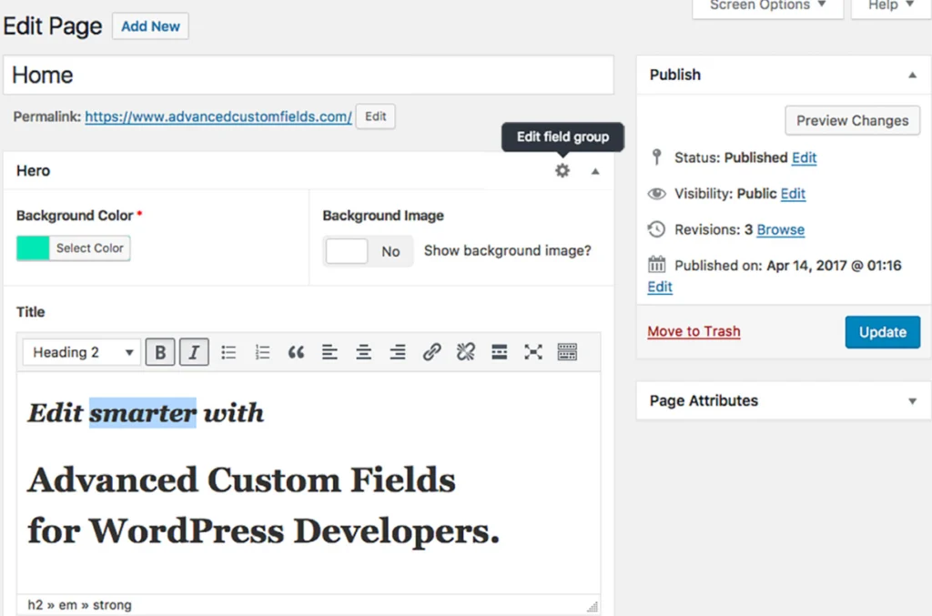Click the Visibility eye icon

tap(657, 194)
